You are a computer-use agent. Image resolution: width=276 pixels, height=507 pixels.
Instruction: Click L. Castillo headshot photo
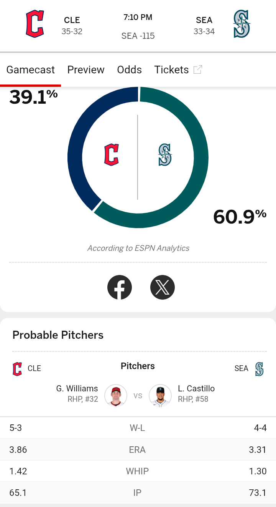[x=160, y=395]
